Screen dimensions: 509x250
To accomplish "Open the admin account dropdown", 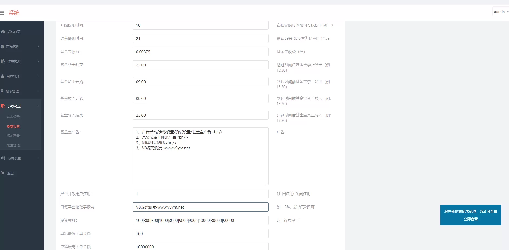I will point(500,11).
